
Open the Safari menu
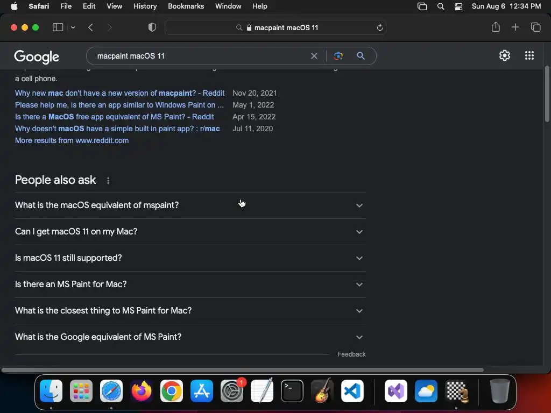[x=39, y=6]
